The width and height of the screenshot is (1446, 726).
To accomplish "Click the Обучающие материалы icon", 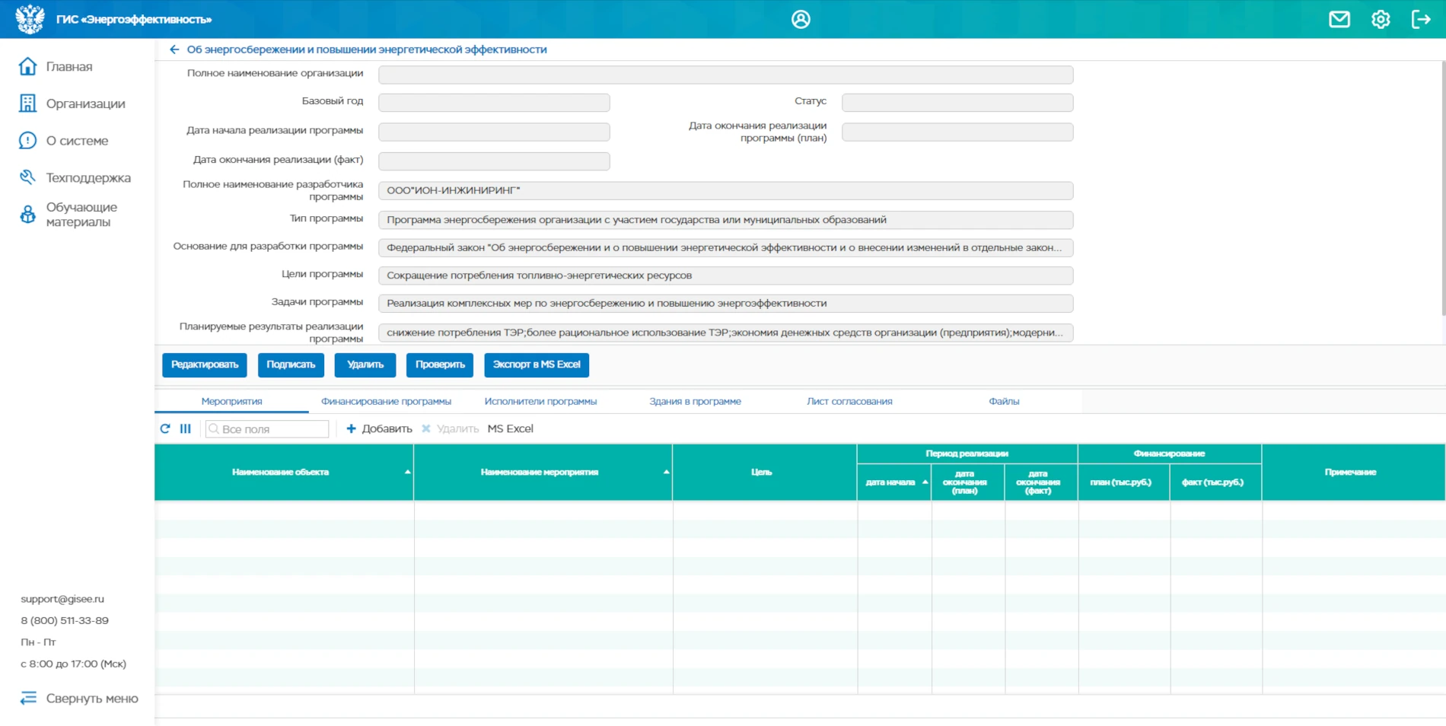I will click(x=27, y=215).
